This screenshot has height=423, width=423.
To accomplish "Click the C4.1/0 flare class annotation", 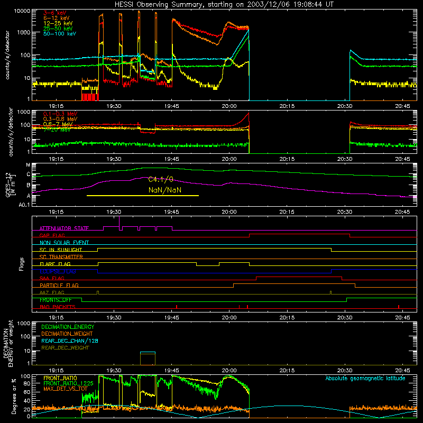I will [161, 179].
